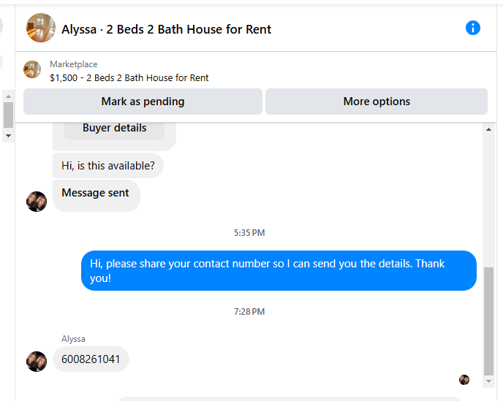
Task: Open the Marketplace listing thumbnail
Action: tap(32, 69)
